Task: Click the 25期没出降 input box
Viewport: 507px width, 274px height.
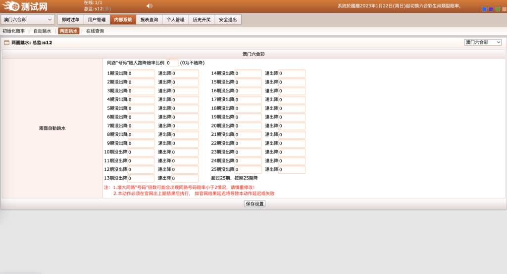Action: coord(248,170)
